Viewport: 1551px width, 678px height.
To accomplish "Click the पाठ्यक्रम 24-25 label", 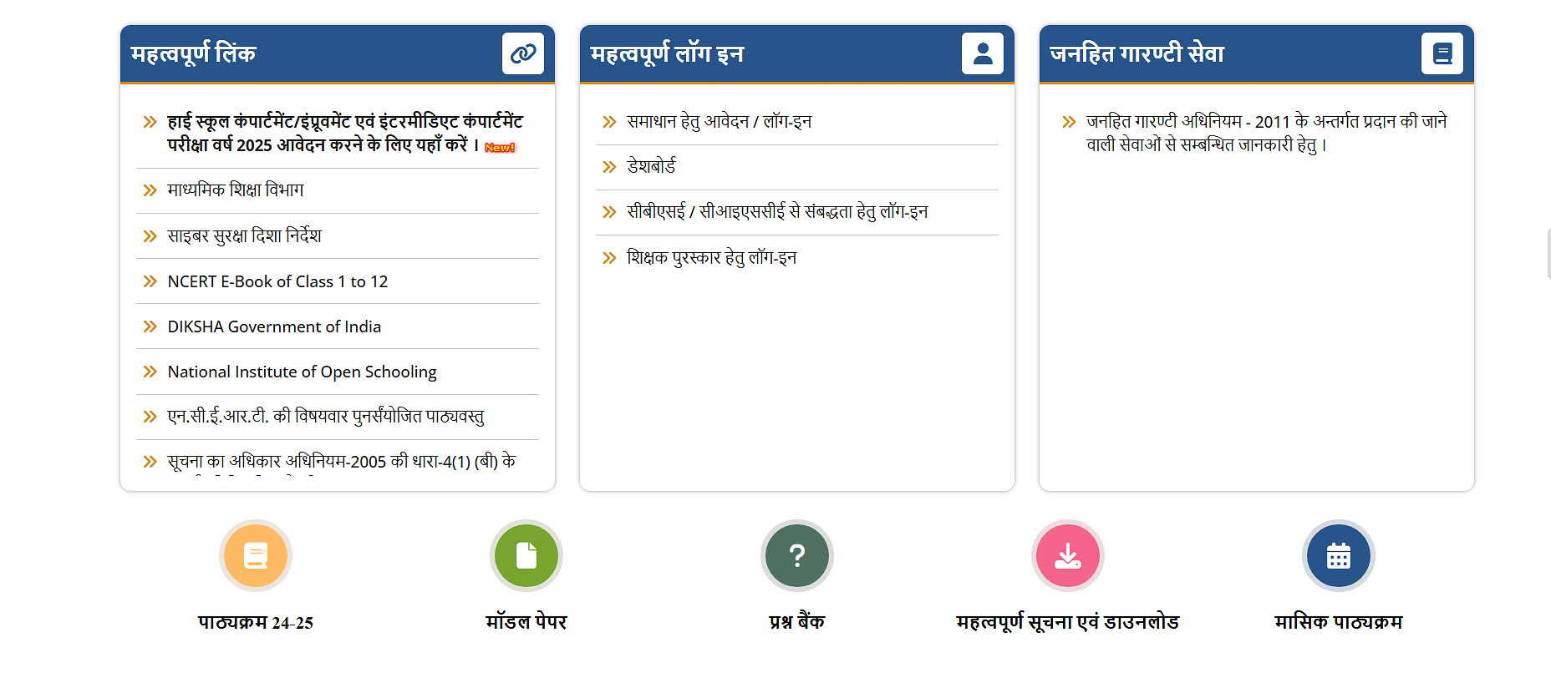I will point(256,622).
